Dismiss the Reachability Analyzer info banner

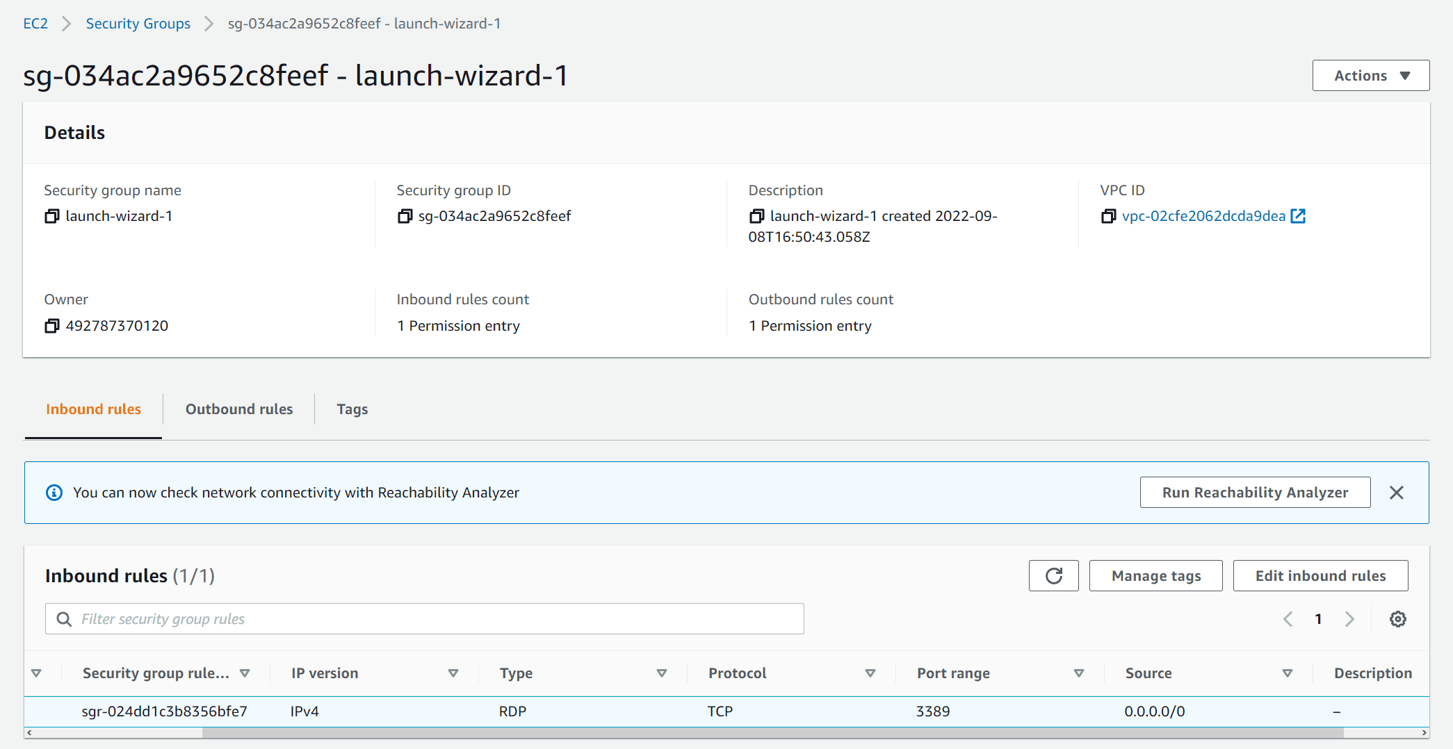tap(1396, 493)
